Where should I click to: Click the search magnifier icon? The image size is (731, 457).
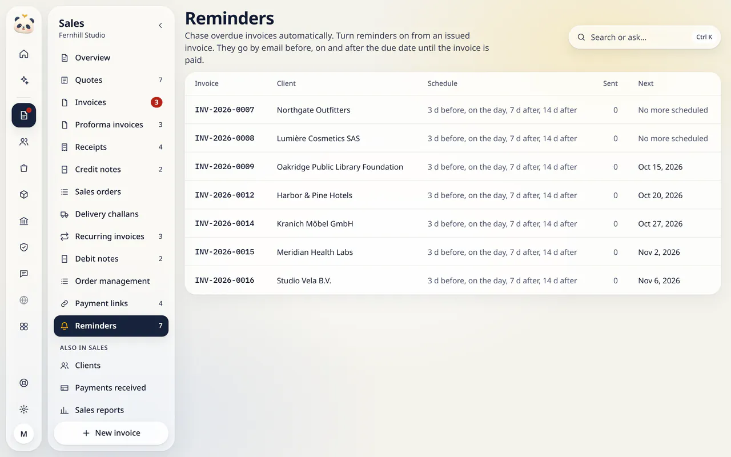[581, 37]
